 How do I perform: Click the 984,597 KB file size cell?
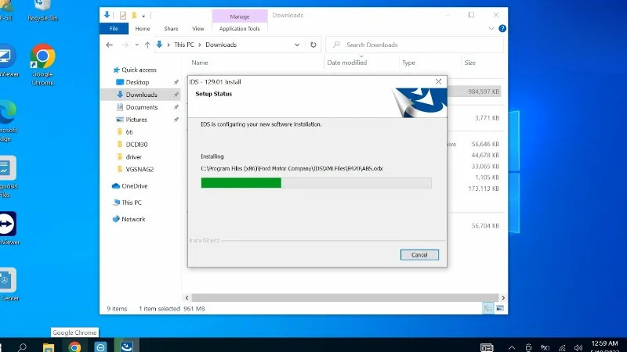(x=484, y=92)
